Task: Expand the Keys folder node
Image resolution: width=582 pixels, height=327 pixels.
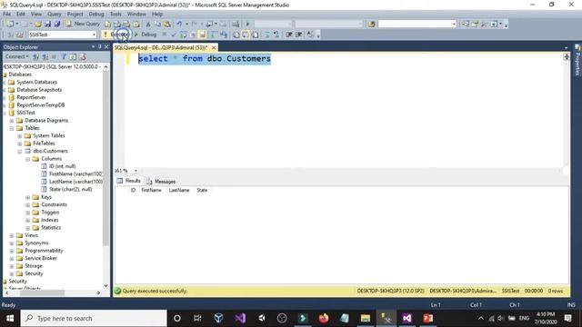Action: [x=28, y=197]
